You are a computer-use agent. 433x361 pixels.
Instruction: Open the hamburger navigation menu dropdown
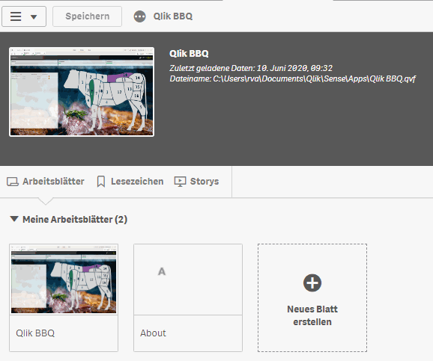24,16
